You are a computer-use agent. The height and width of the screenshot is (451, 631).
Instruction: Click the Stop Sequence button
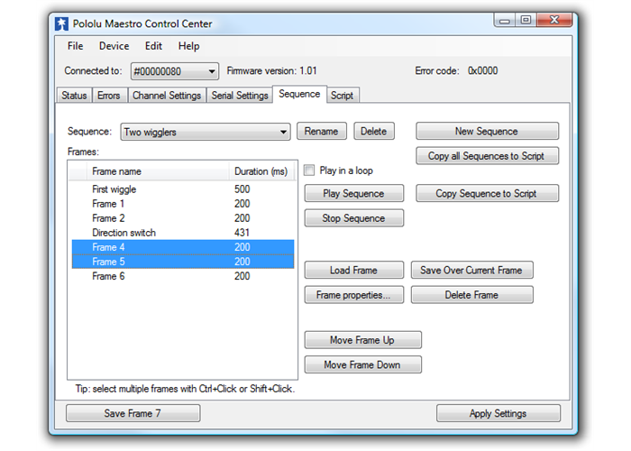tap(353, 218)
